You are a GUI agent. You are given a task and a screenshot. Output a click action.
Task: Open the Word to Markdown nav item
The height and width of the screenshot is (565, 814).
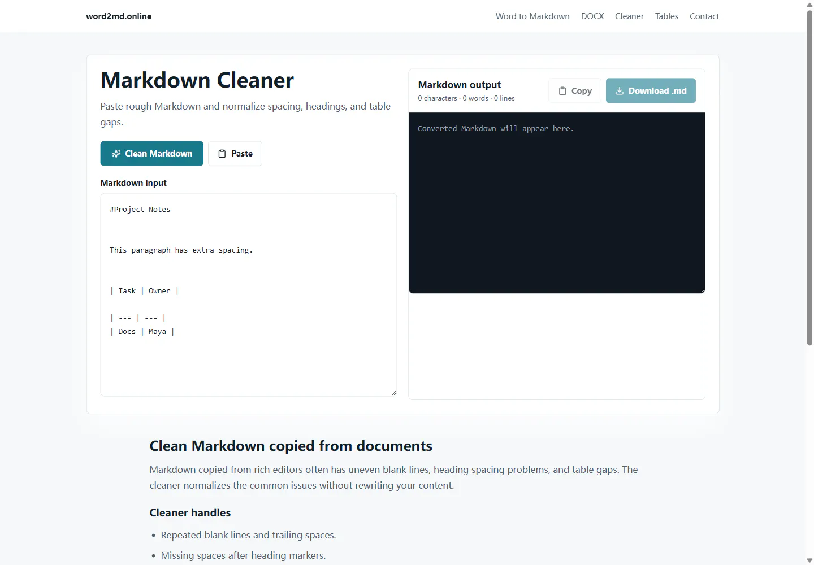click(x=532, y=16)
